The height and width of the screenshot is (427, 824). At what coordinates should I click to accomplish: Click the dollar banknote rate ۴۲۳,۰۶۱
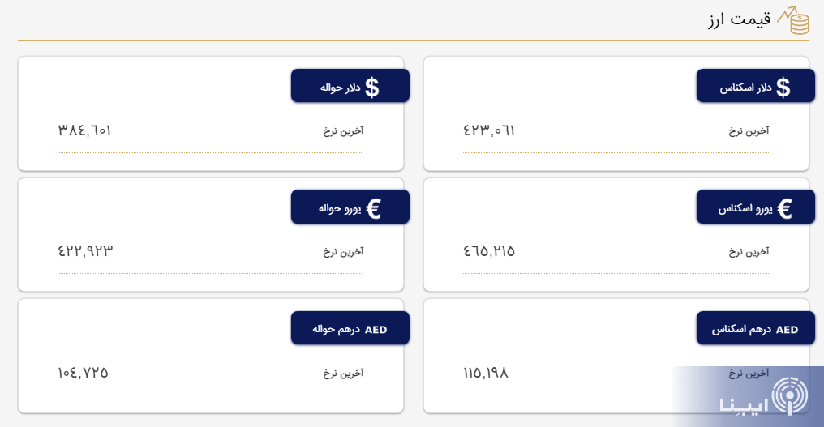489,130
